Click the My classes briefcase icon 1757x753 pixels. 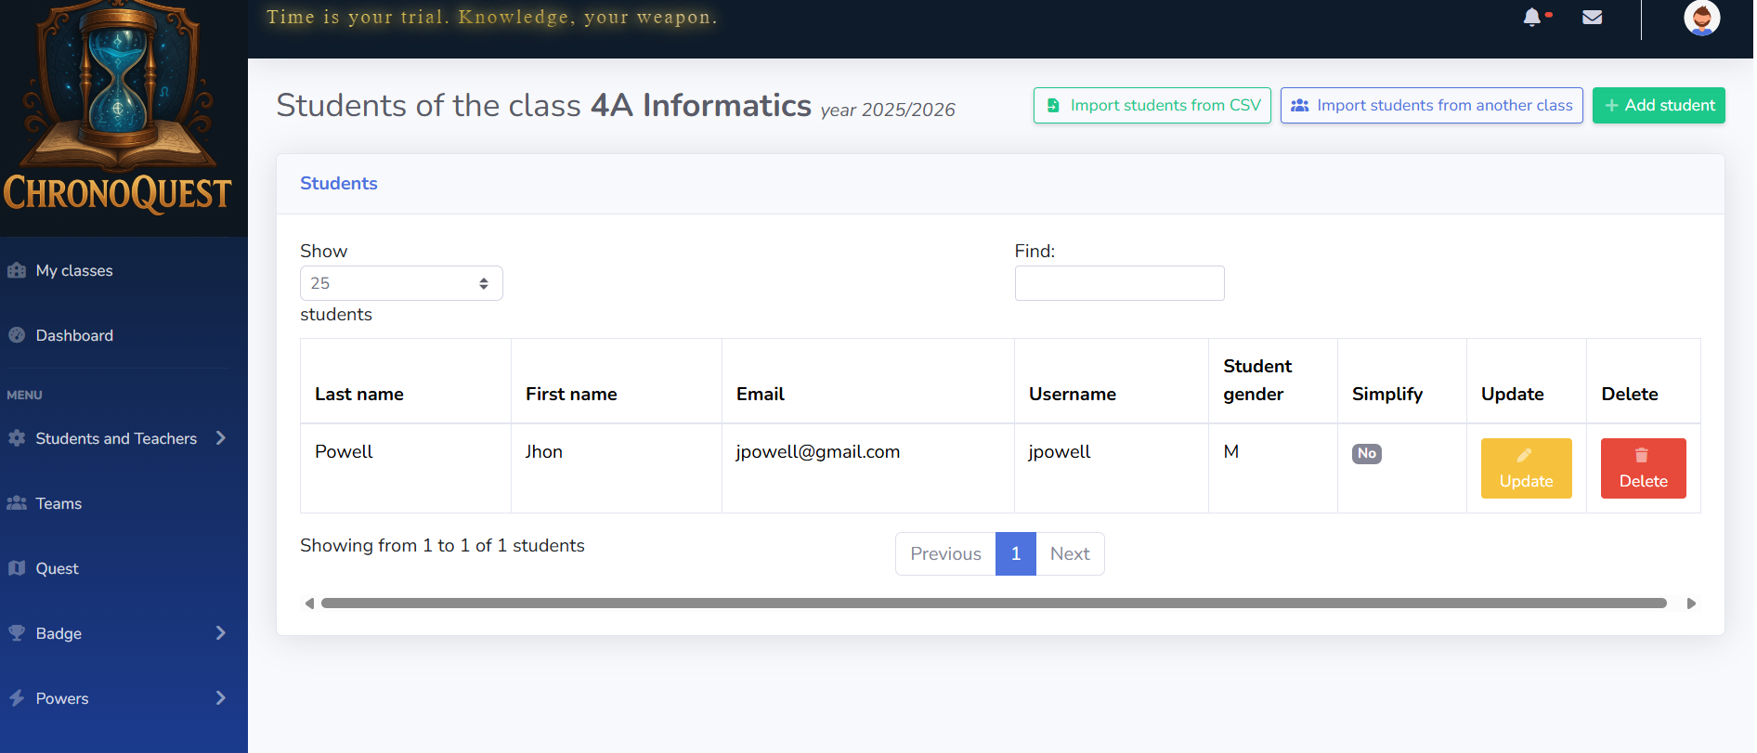[x=17, y=270]
